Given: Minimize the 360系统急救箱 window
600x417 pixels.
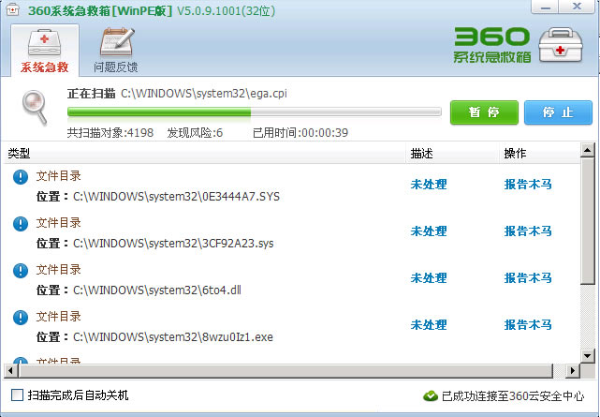Looking at the screenshot, I should 546,7.
